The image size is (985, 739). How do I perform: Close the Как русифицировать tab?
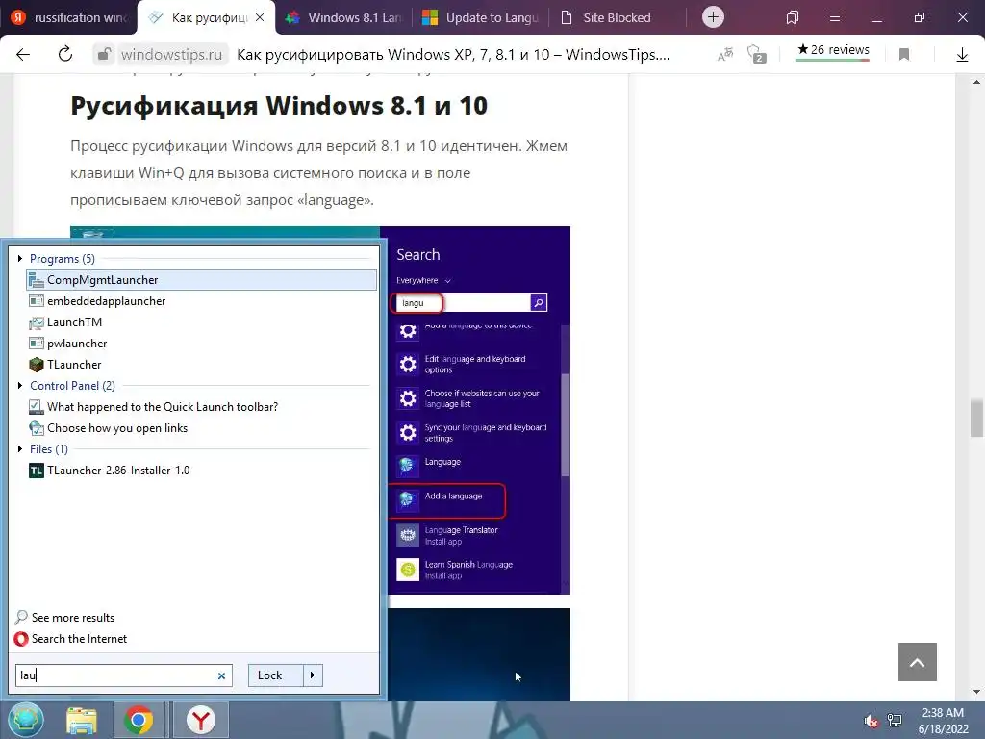[260, 17]
